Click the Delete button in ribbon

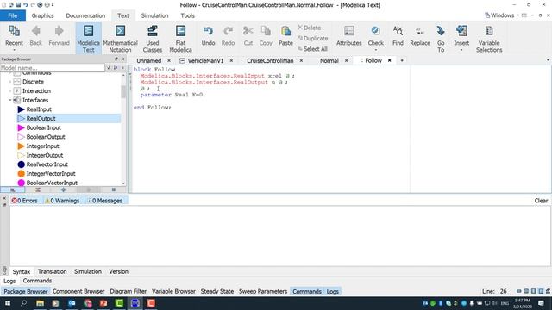pyautogui.click(x=310, y=28)
